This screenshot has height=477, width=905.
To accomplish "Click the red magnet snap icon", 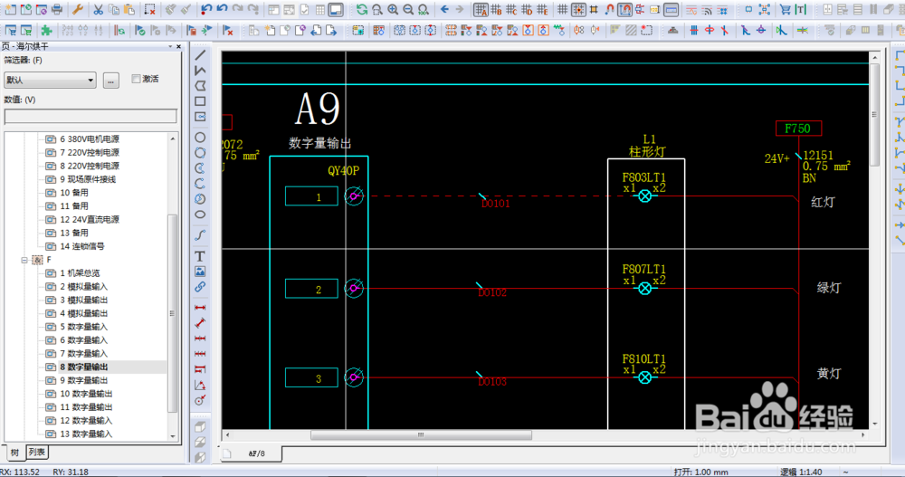I will pos(609,9).
